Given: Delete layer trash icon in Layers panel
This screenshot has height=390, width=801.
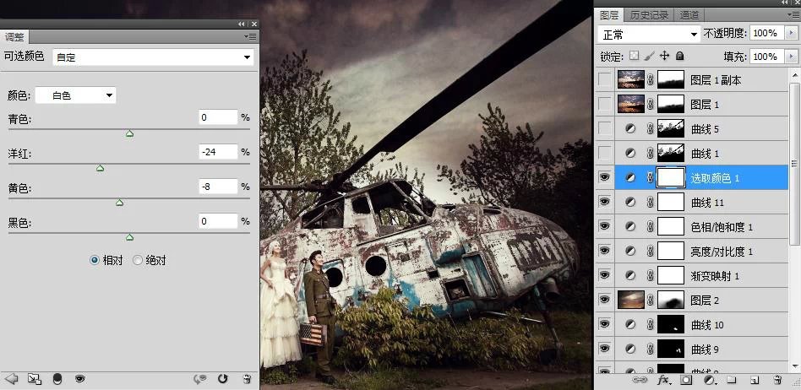Looking at the screenshot, I should 777,380.
